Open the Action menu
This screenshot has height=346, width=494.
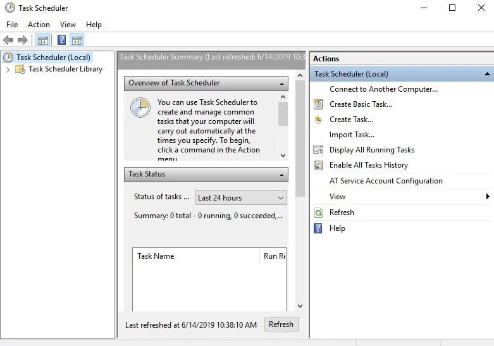click(39, 25)
